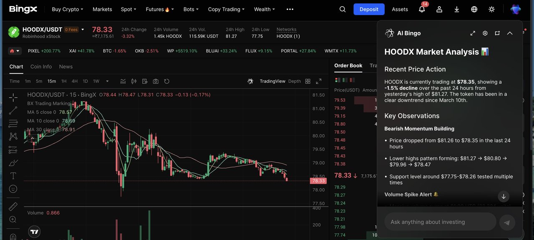Viewport: 534px width, 240px height.
Task: Collapse the AI Bingo panel
Action: 510,33
